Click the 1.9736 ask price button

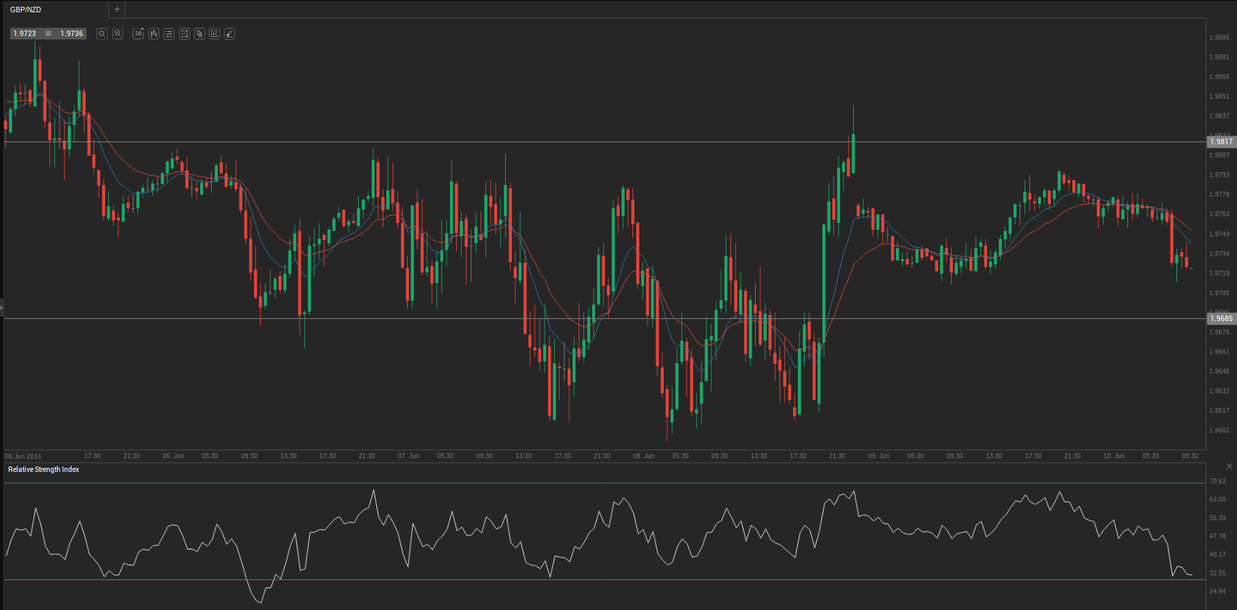[x=71, y=33]
